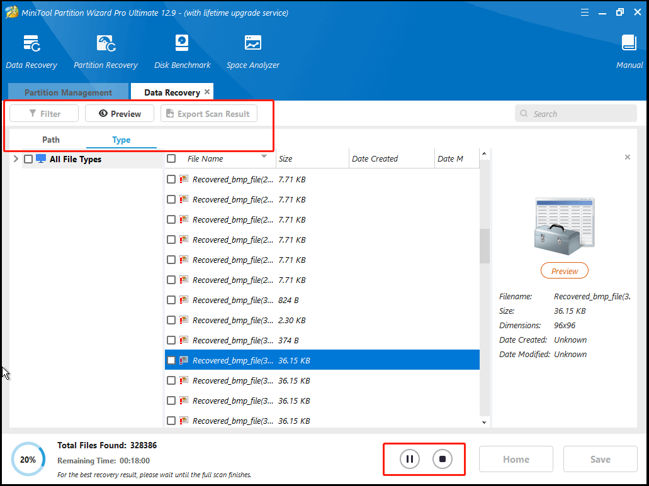
Task: Open the Data Recovery tool in top ribbon
Action: pyautogui.click(x=31, y=52)
